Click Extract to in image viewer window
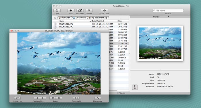This screenshot has height=108, width=201. 18,98
